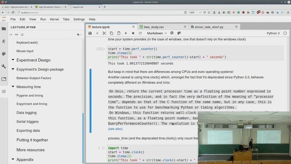Jump to Exporting data section
Viewport: 291px width, 164px height.
(28, 131)
